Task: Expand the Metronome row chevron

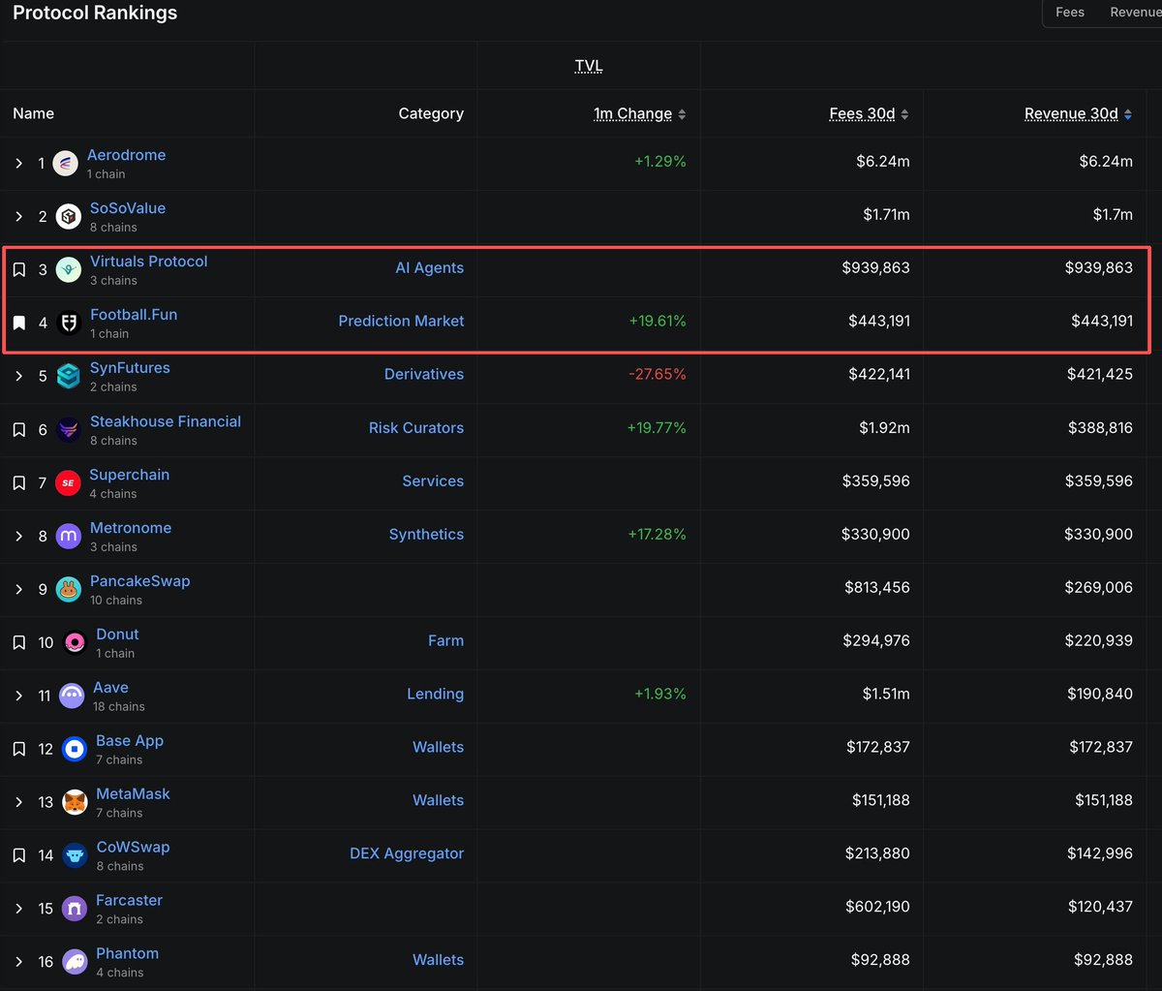Action: 18,536
